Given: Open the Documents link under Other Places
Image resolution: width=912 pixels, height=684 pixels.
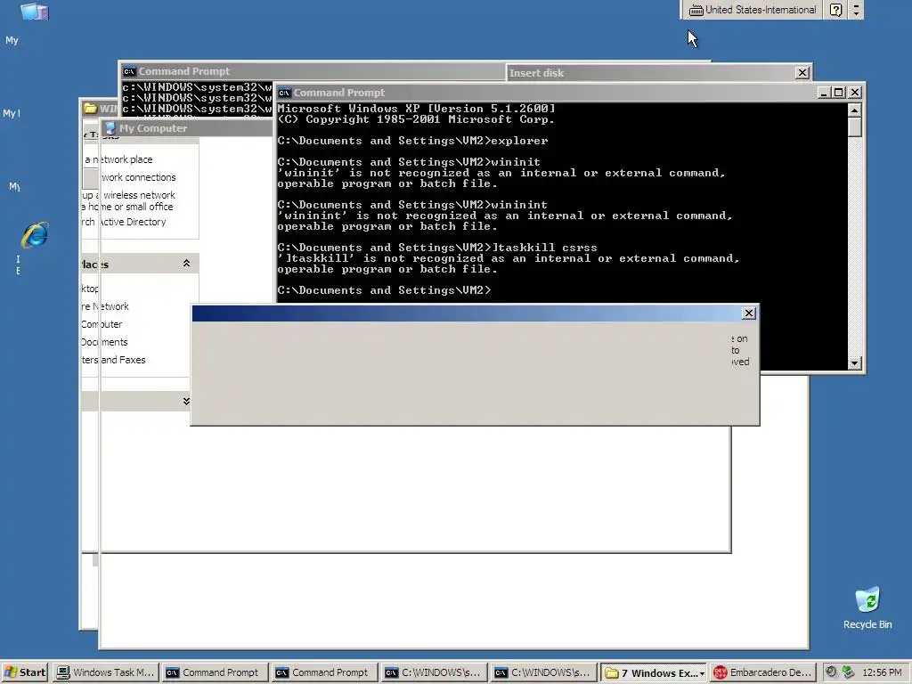Looking at the screenshot, I should click(105, 343).
